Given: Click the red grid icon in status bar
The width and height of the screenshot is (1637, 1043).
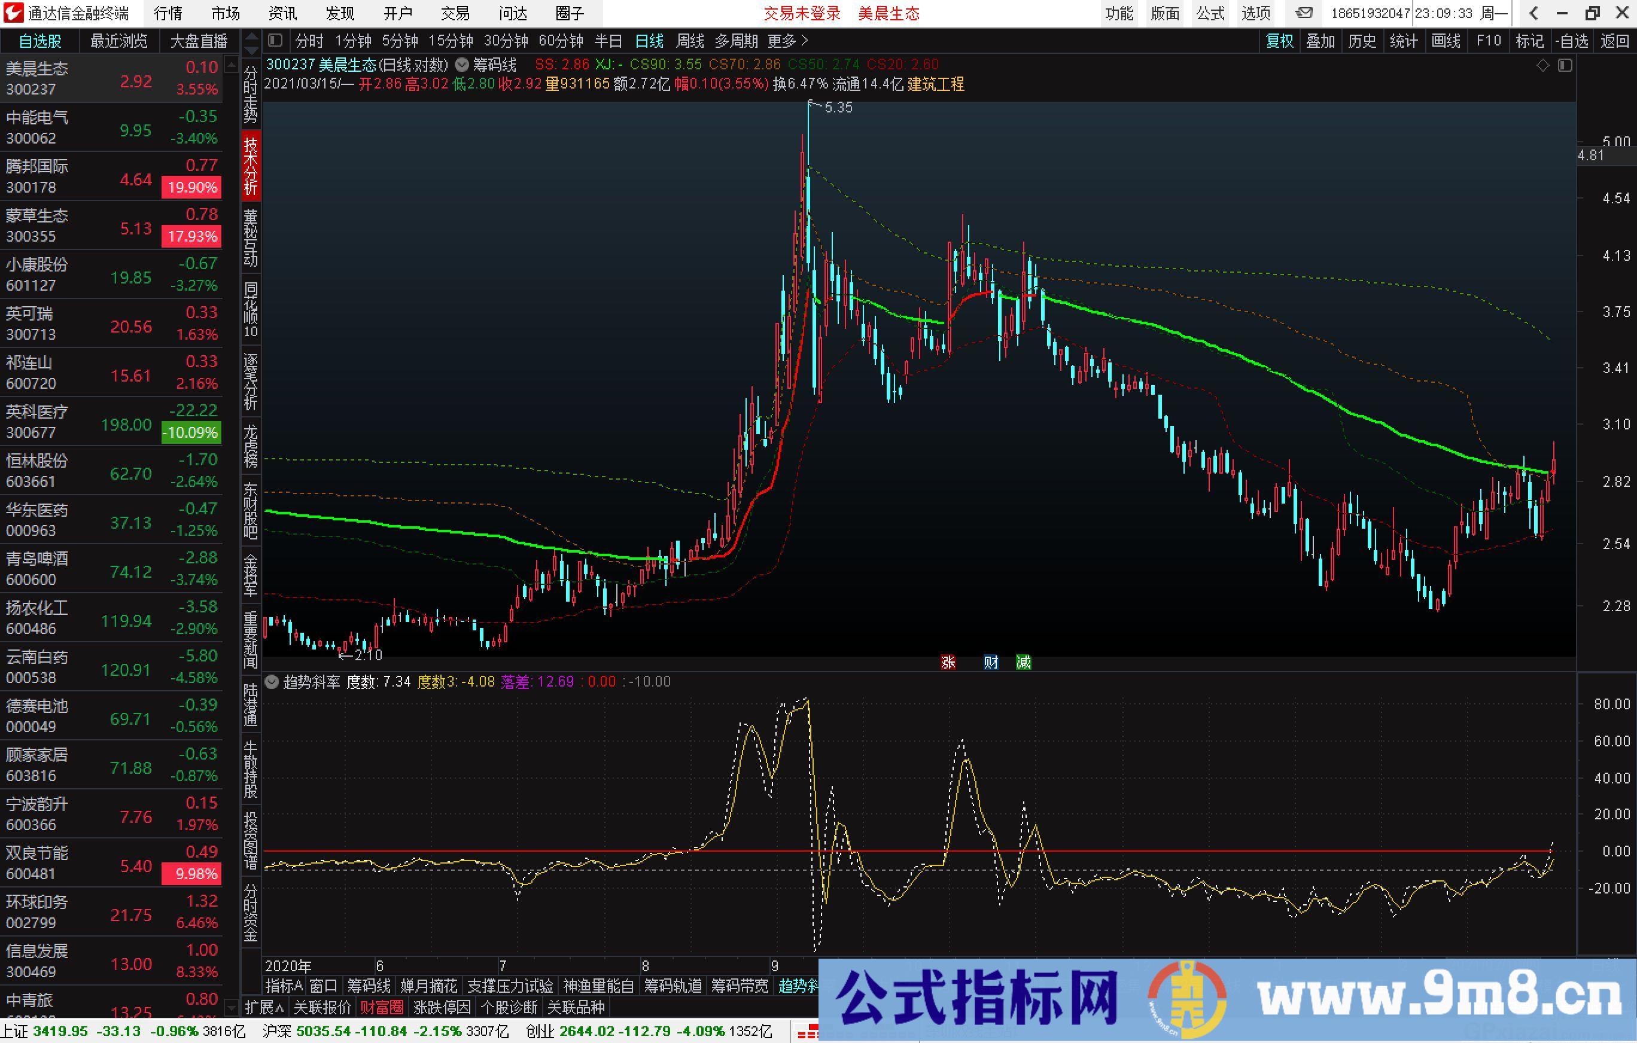Looking at the screenshot, I should (808, 1032).
